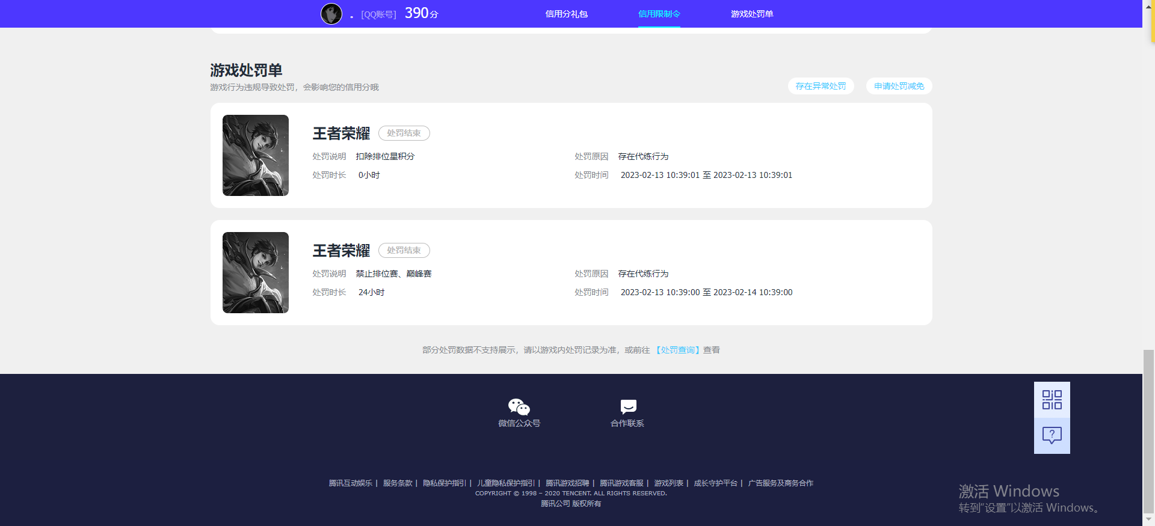The width and height of the screenshot is (1155, 526).
Task: Click the [QQ账号] label
Action: (378, 14)
